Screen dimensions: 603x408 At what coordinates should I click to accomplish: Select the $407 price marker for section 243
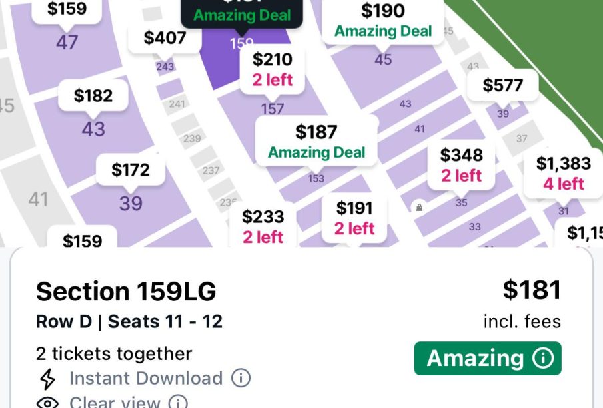pos(165,38)
